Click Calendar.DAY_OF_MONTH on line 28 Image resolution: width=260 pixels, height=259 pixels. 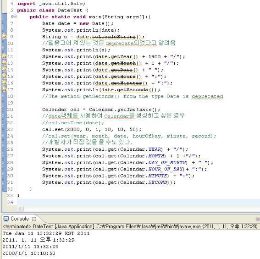pos(154,163)
